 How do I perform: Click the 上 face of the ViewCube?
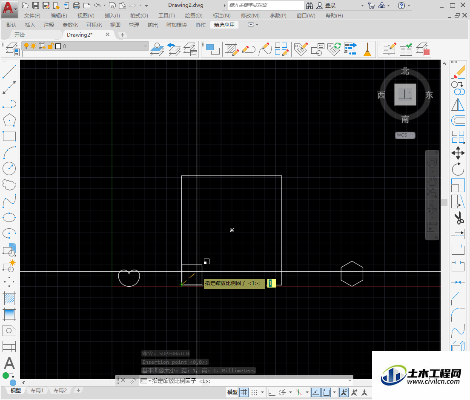tap(405, 95)
